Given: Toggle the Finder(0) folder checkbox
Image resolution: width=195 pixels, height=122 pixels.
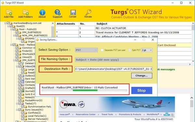Looking at the screenshot, I should click(x=17, y=51).
